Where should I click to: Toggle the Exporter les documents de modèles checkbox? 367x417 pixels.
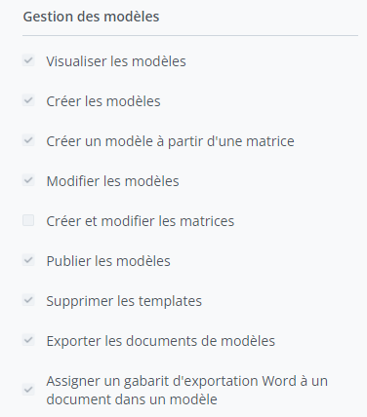tap(28, 340)
